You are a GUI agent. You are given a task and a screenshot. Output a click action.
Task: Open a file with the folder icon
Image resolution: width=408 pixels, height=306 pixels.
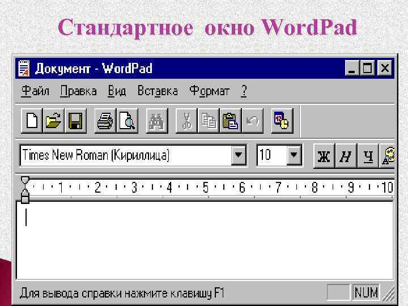coord(53,121)
